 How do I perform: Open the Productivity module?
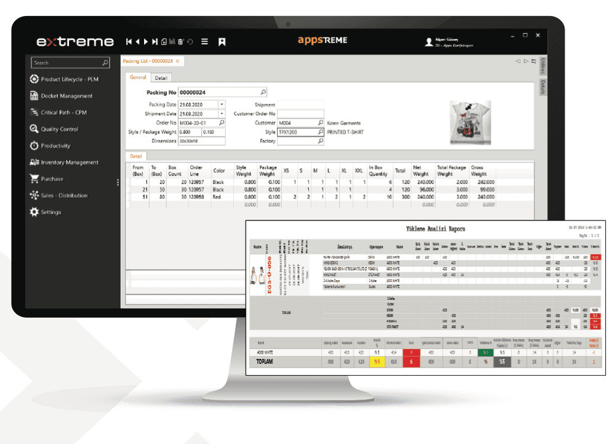50,146
